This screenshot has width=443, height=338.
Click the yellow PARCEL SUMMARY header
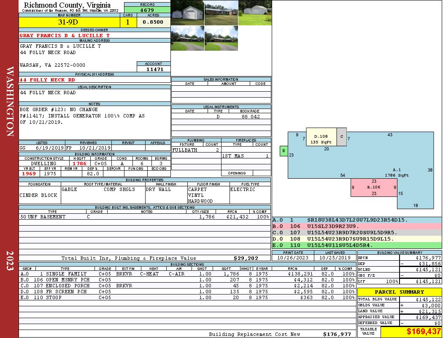click(399, 292)
